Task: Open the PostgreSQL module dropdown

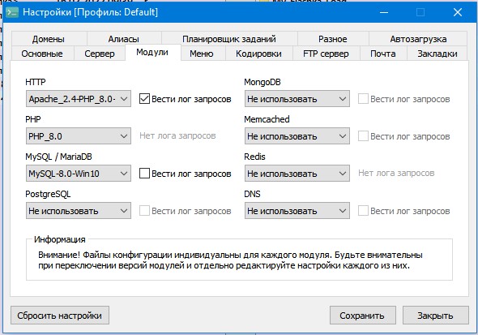Action: pyautogui.click(x=79, y=211)
